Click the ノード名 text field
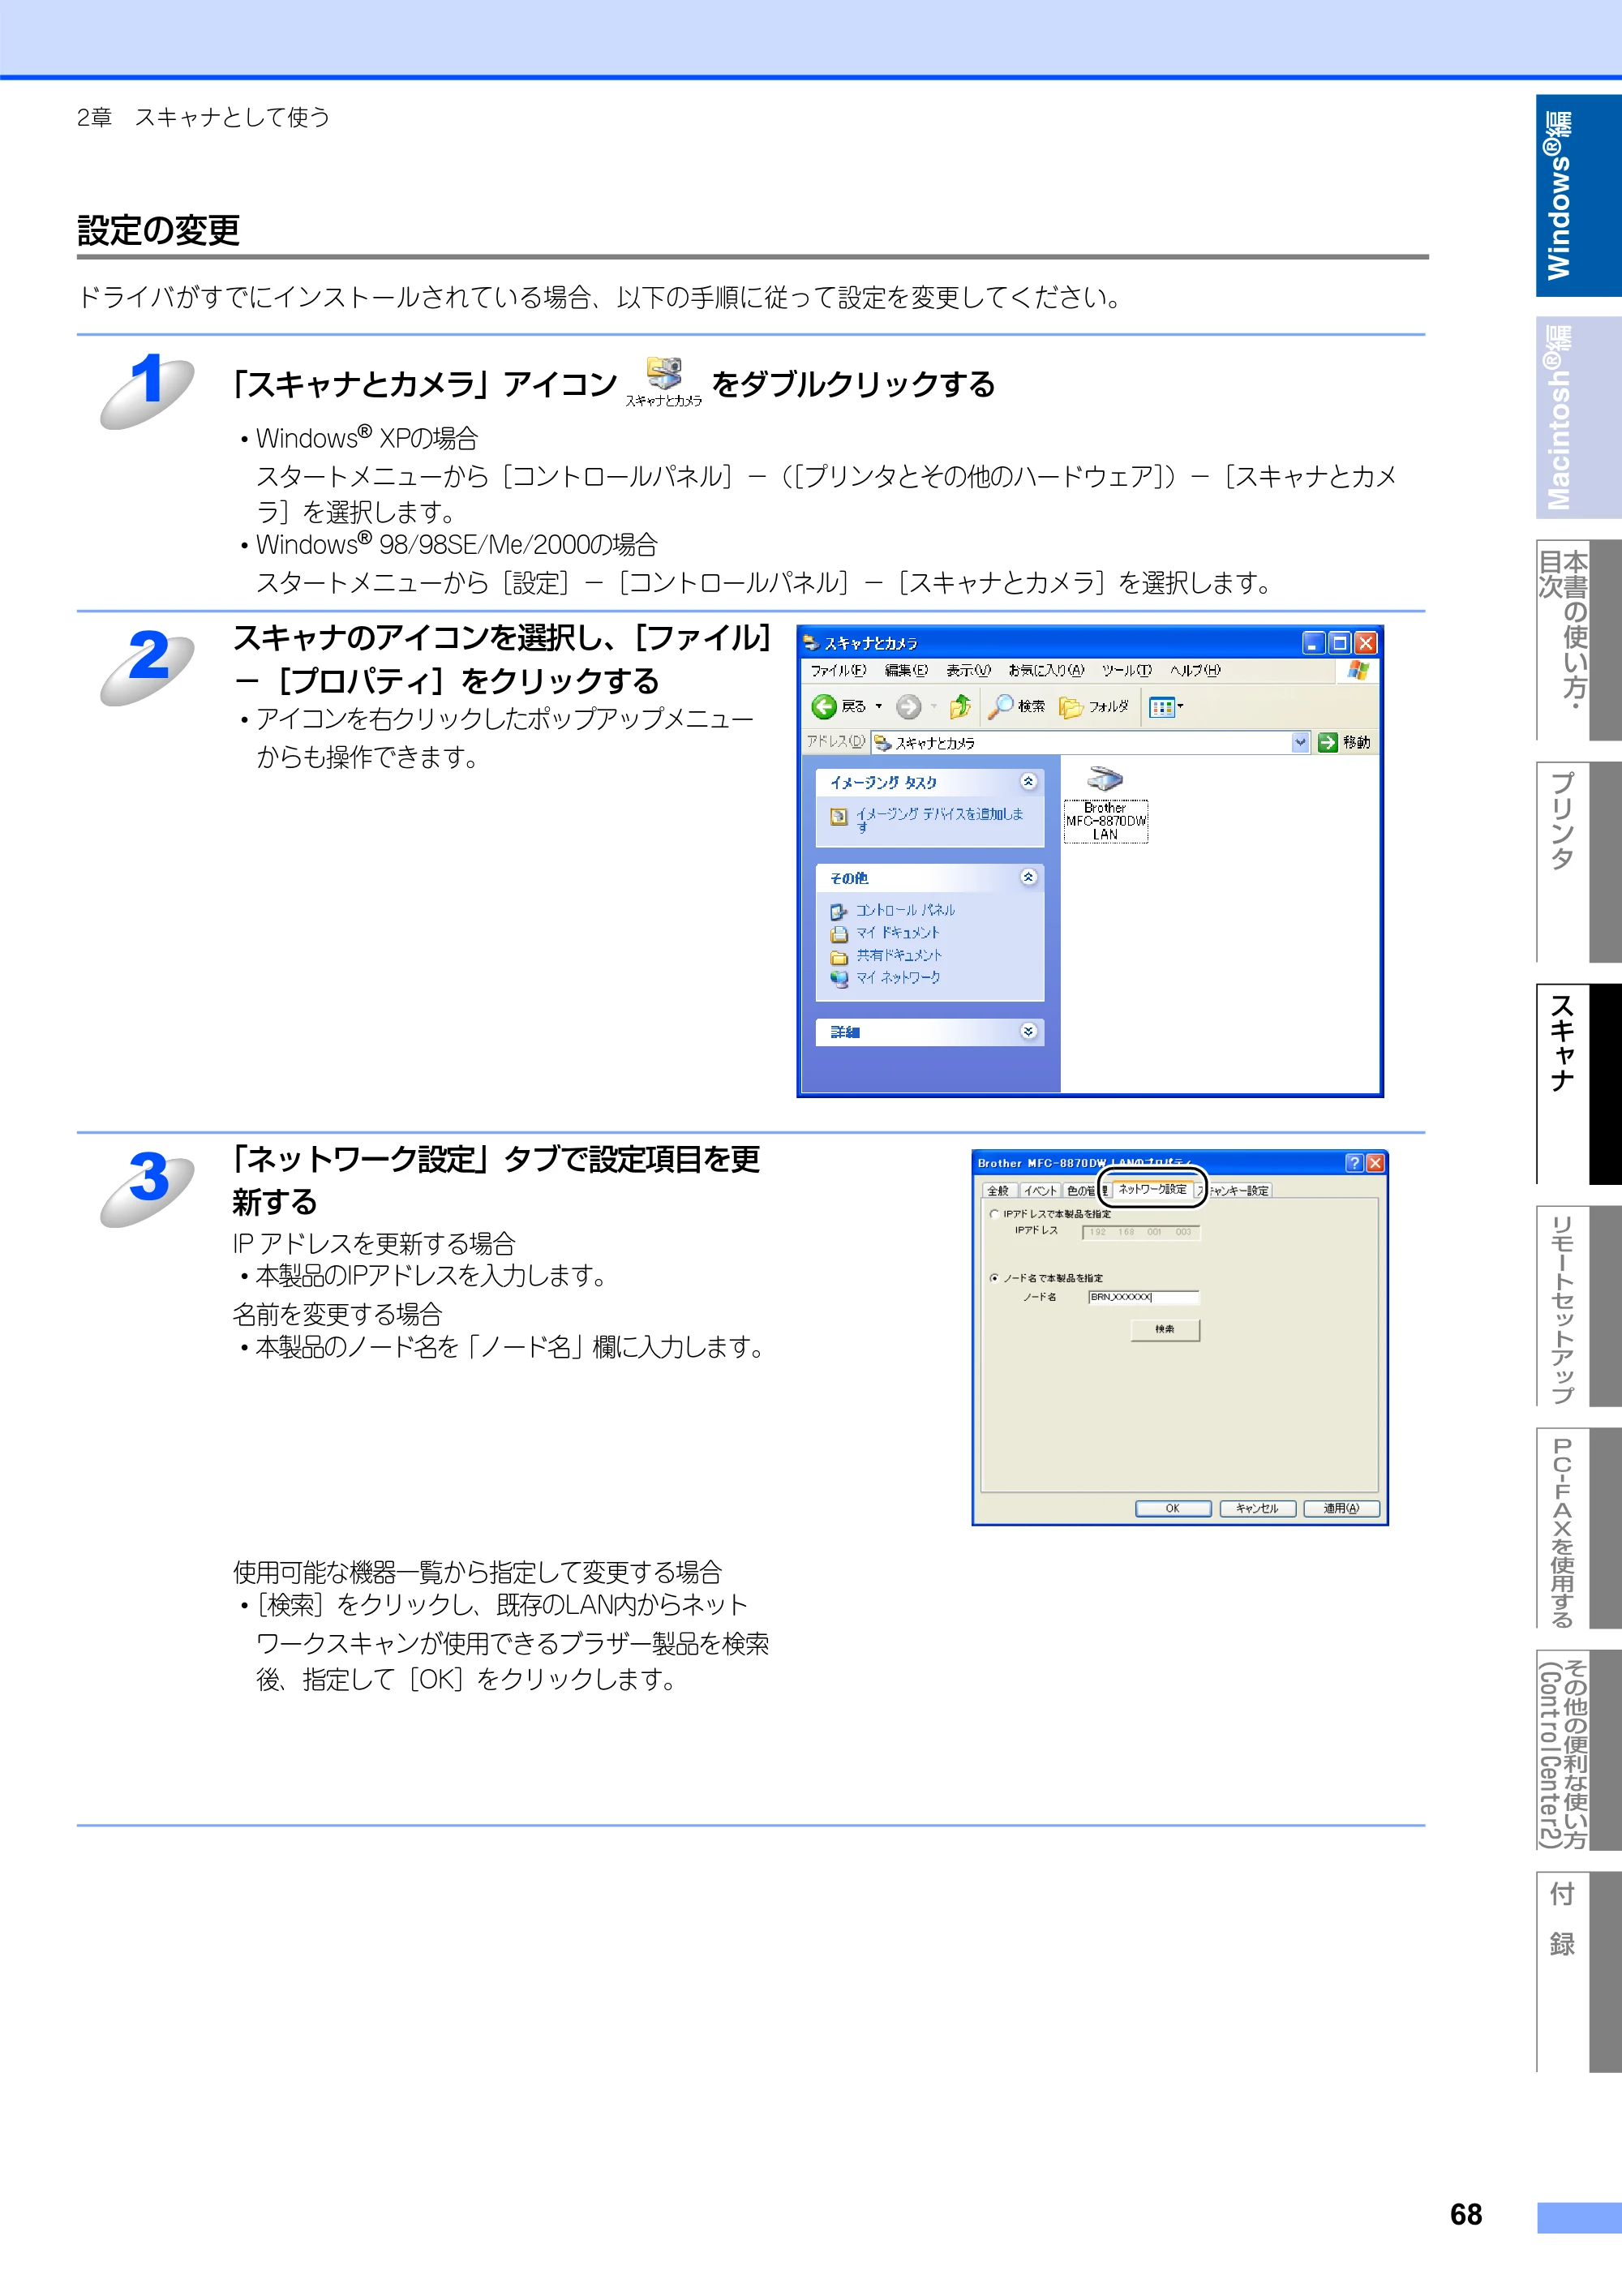Image resolution: width=1622 pixels, height=2296 pixels. (1143, 1297)
